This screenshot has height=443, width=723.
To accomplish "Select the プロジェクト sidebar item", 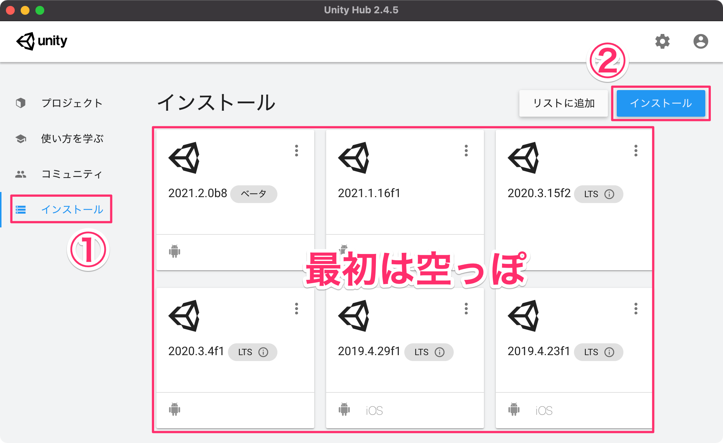I will point(59,103).
